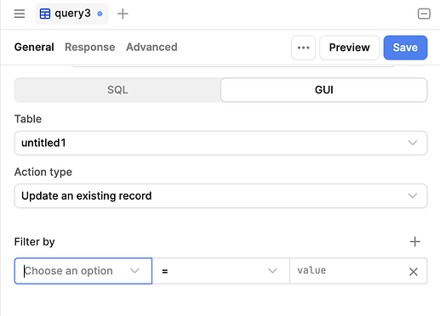
Task: Click the query3 table icon
Action: (x=45, y=14)
